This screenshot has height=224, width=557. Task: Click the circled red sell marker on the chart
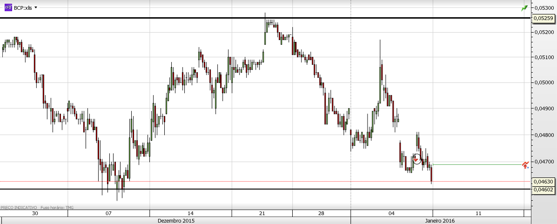(x=416, y=159)
